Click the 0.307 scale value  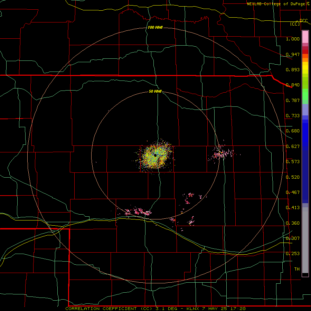point(293,238)
